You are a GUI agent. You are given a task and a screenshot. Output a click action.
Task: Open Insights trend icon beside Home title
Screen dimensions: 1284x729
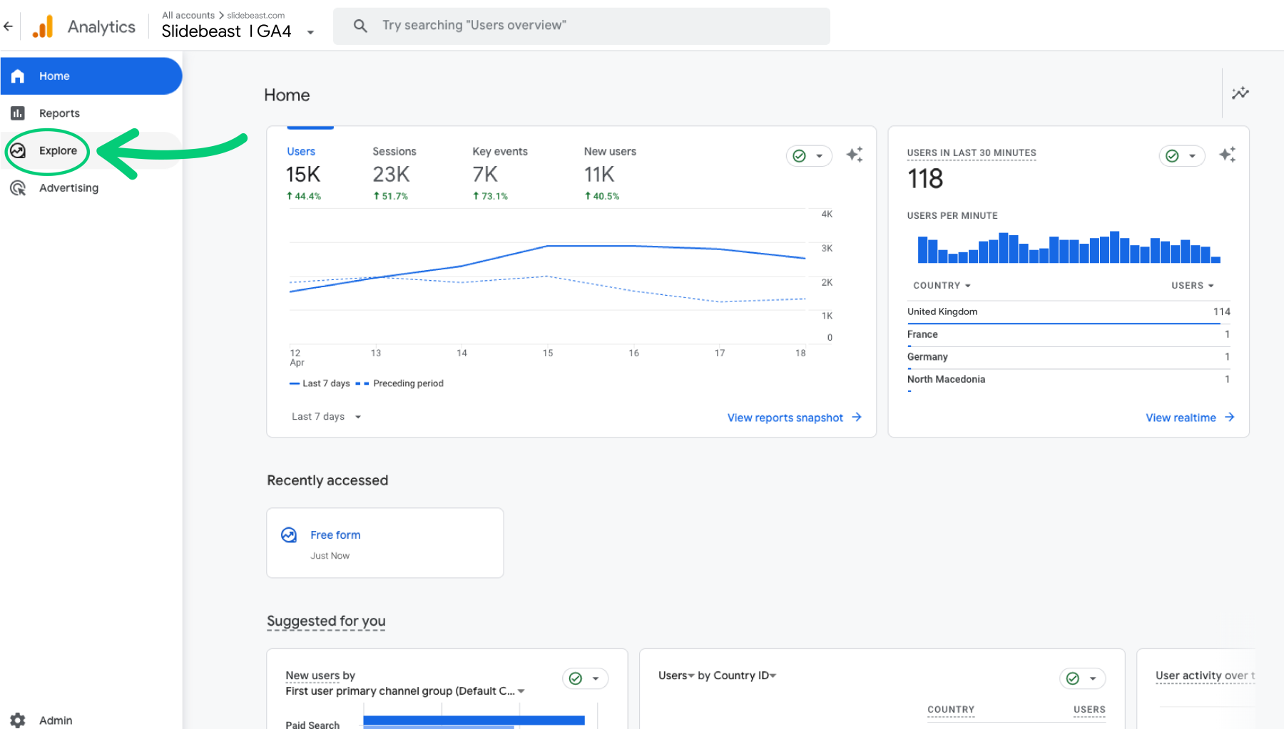point(1240,93)
